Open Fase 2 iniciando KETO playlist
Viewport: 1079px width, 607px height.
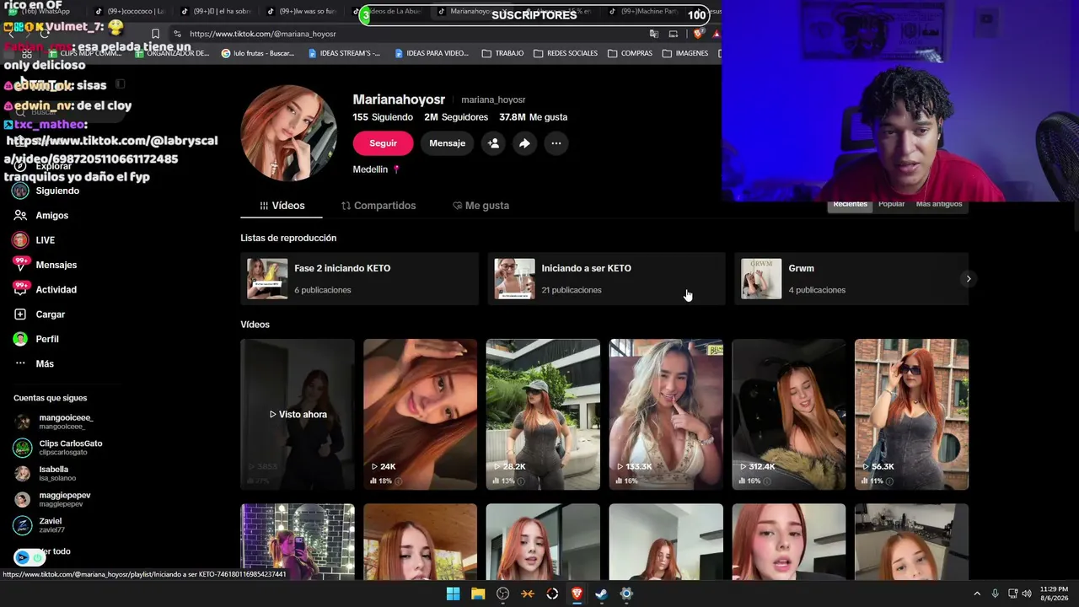tap(360, 278)
